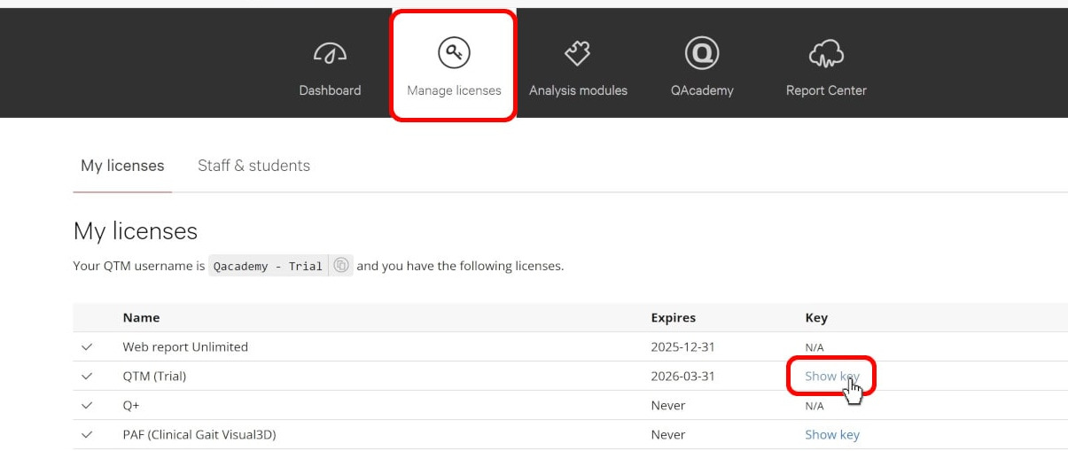Click the QAcademy menu label
1068x451 pixels.
pos(702,90)
